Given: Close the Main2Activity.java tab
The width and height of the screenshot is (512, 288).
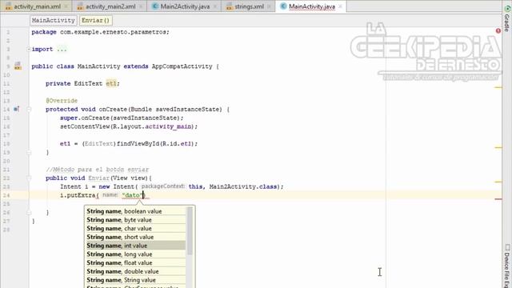Looking at the screenshot, I should click(215, 6).
